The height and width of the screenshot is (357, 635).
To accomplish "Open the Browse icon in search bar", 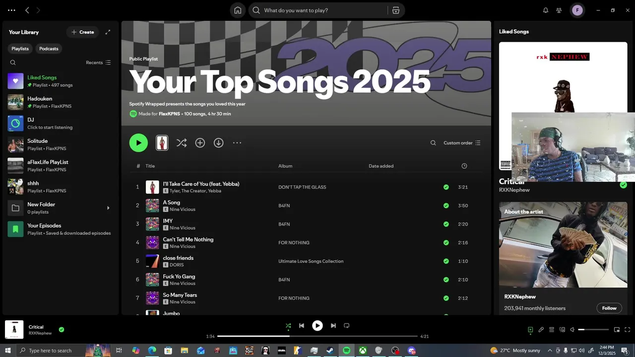I will (x=396, y=10).
